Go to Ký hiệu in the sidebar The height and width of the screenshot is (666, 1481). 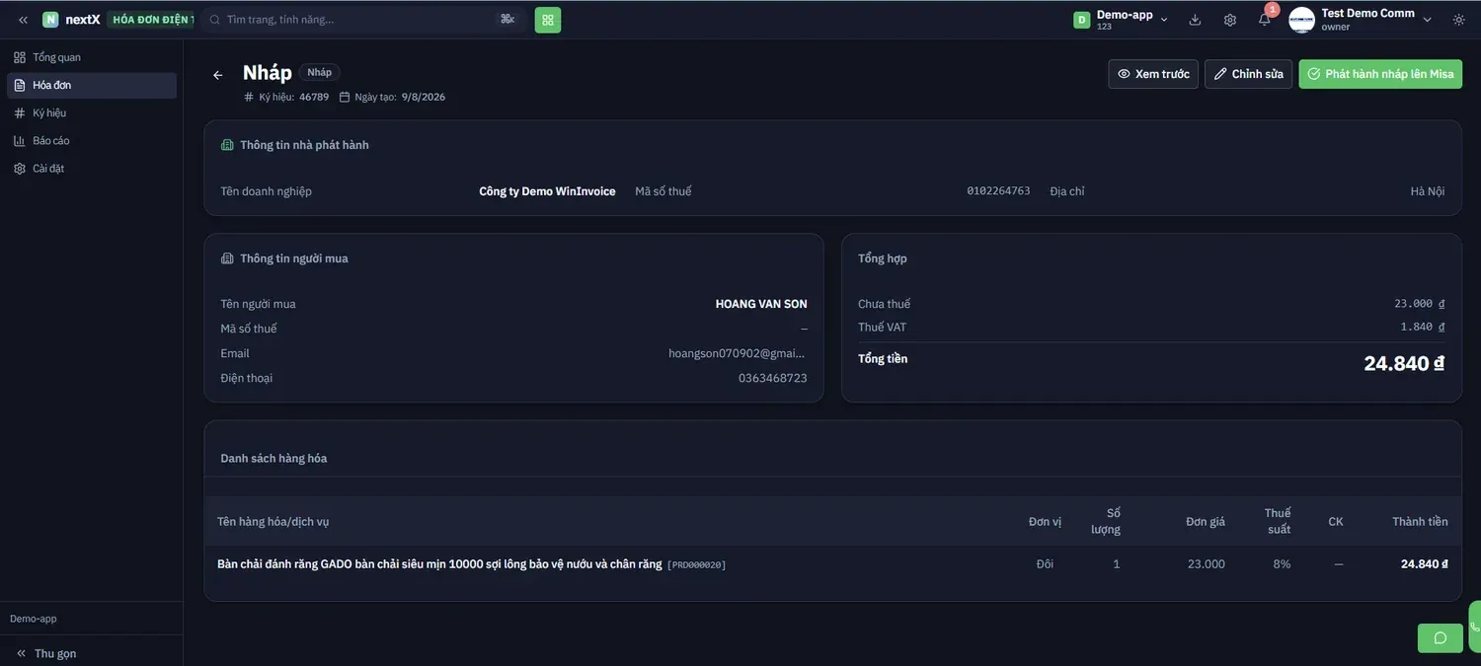(92, 112)
